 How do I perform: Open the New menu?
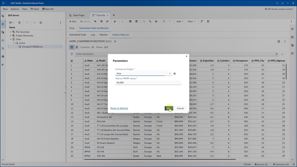5,9
